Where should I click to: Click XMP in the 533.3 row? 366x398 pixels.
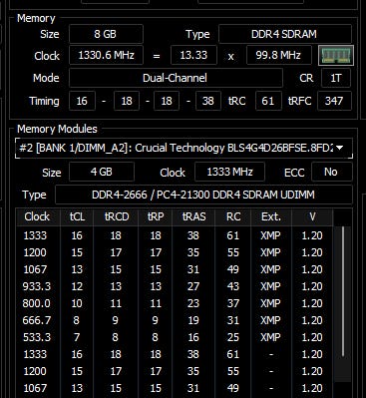tap(270, 337)
